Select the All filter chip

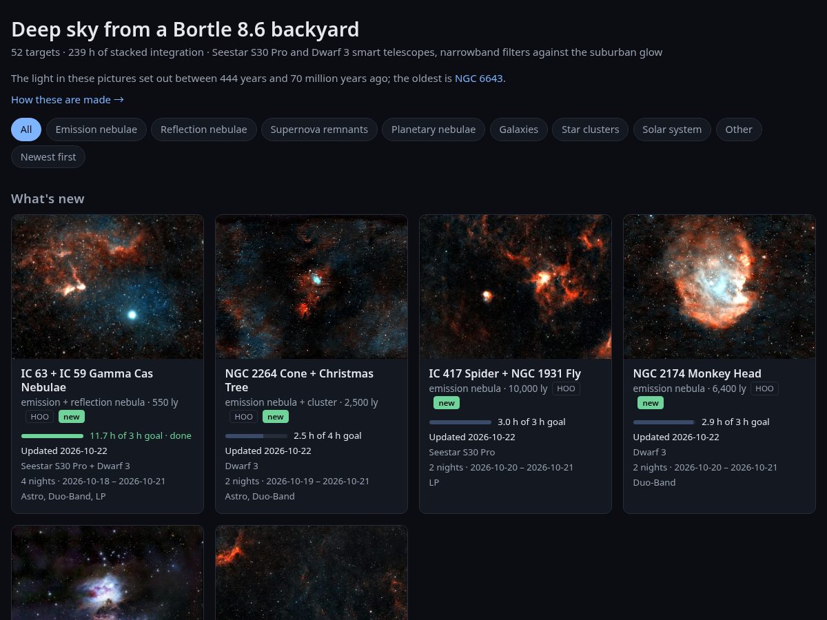click(x=26, y=130)
